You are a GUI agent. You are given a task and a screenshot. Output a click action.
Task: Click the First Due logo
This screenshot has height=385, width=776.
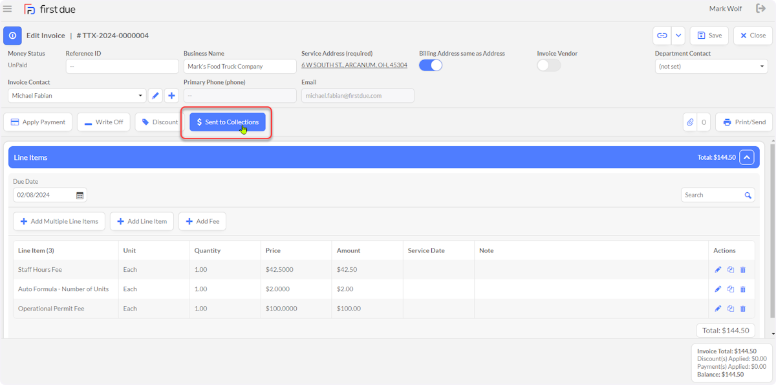pyautogui.click(x=50, y=9)
